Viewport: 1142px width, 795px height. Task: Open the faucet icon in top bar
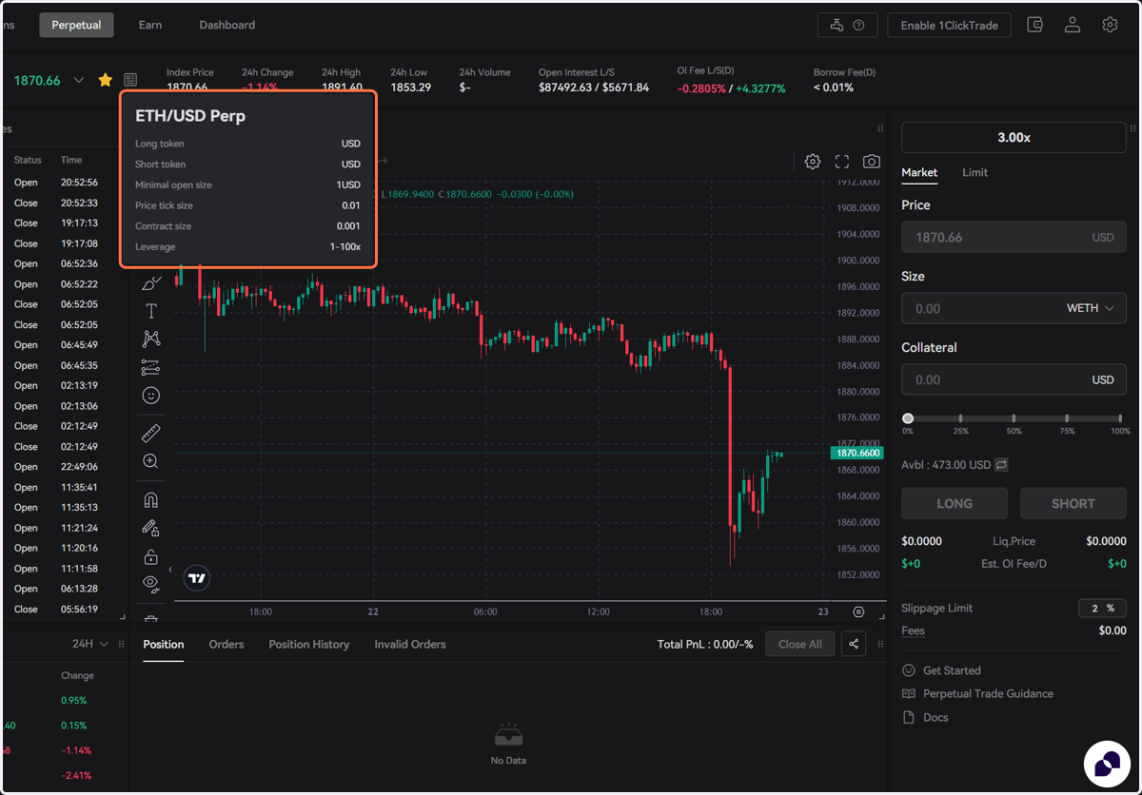click(837, 26)
